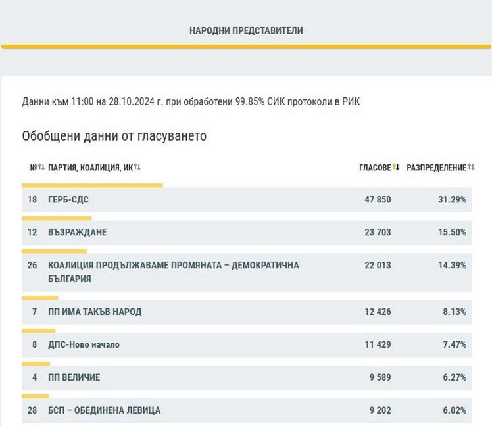The image size is (492, 426).
Task: Select the ВЪЗРАЖДАНЕ party name
Action: 77,233
